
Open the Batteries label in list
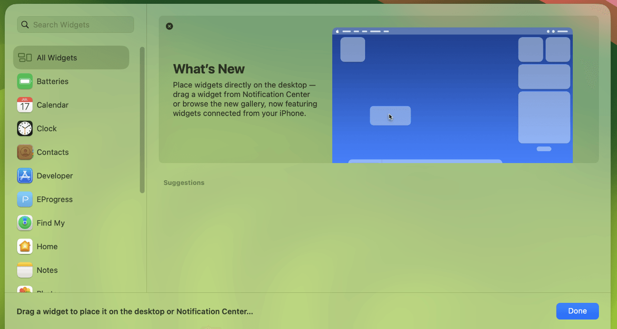(x=52, y=81)
